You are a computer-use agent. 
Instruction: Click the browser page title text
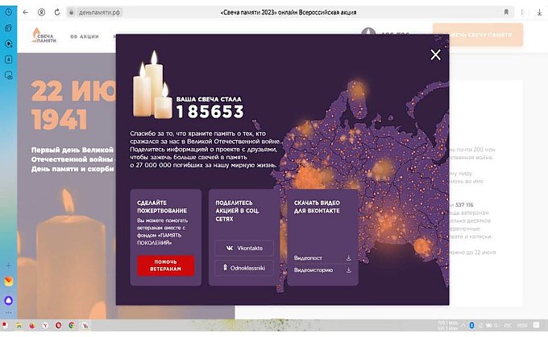point(289,12)
